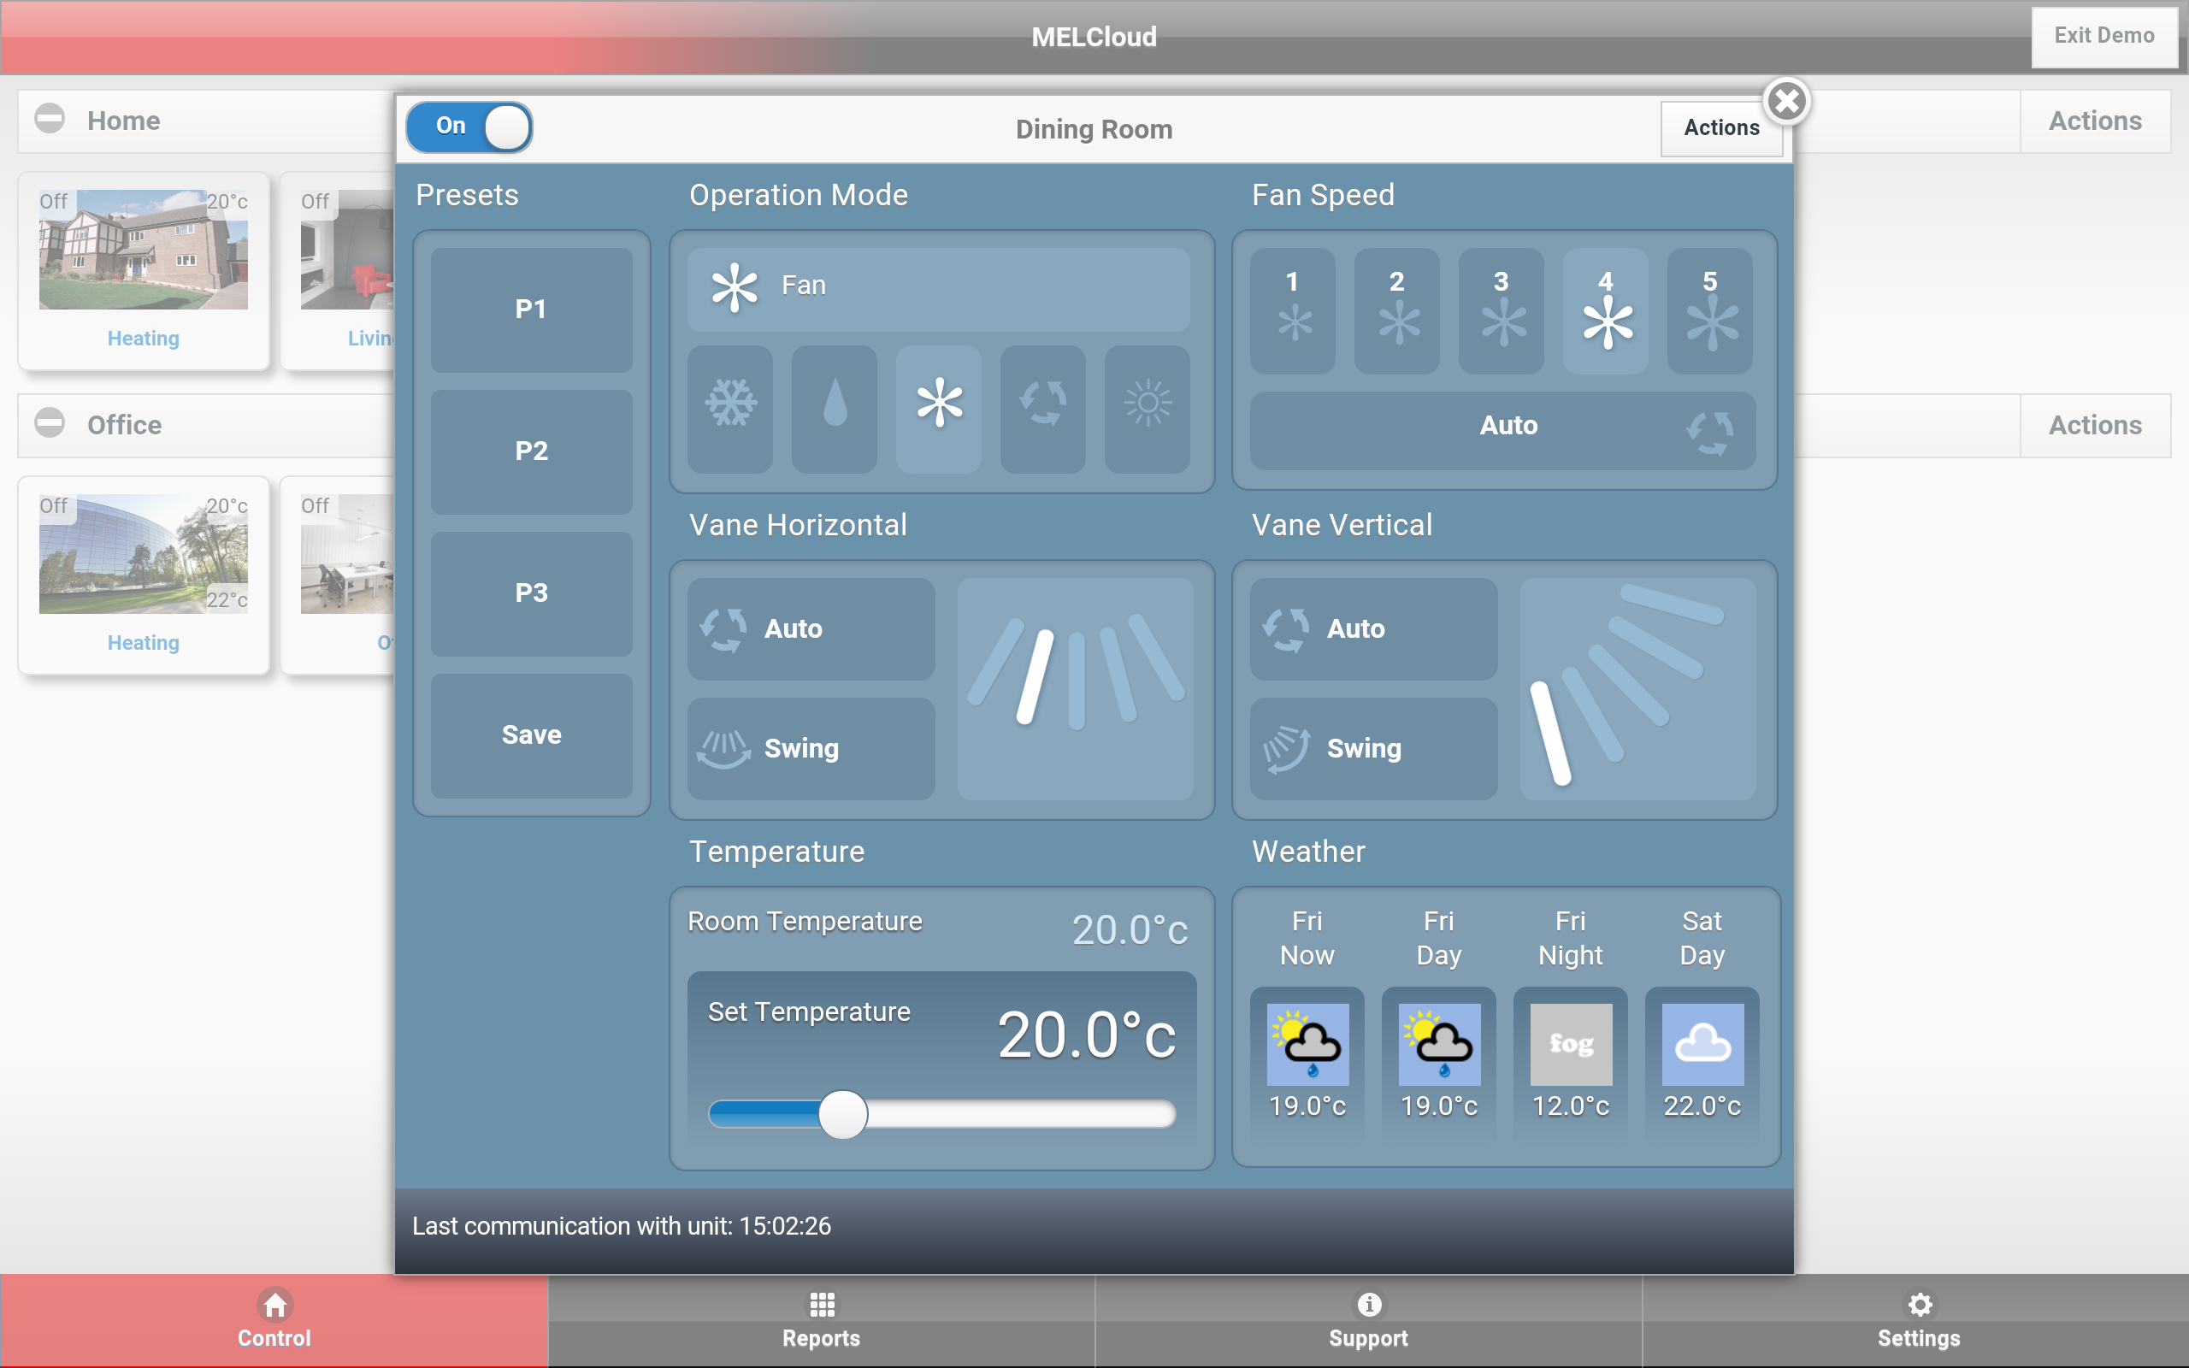Switch to the Reports tab
Viewport: 2189px width, 1368px height.
[x=822, y=1321]
